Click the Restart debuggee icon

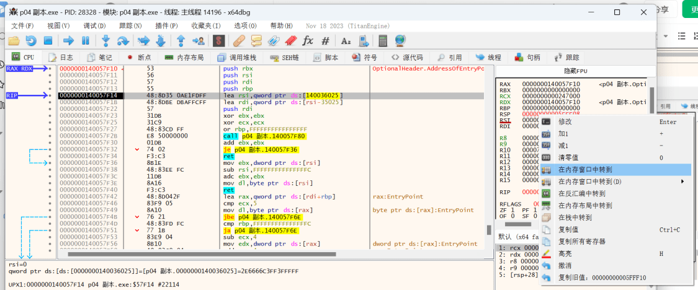click(x=31, y=41)
